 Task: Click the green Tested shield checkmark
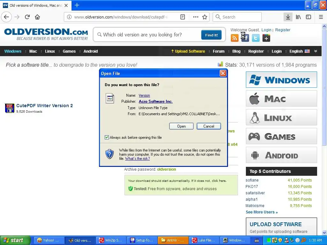point(131,189)
